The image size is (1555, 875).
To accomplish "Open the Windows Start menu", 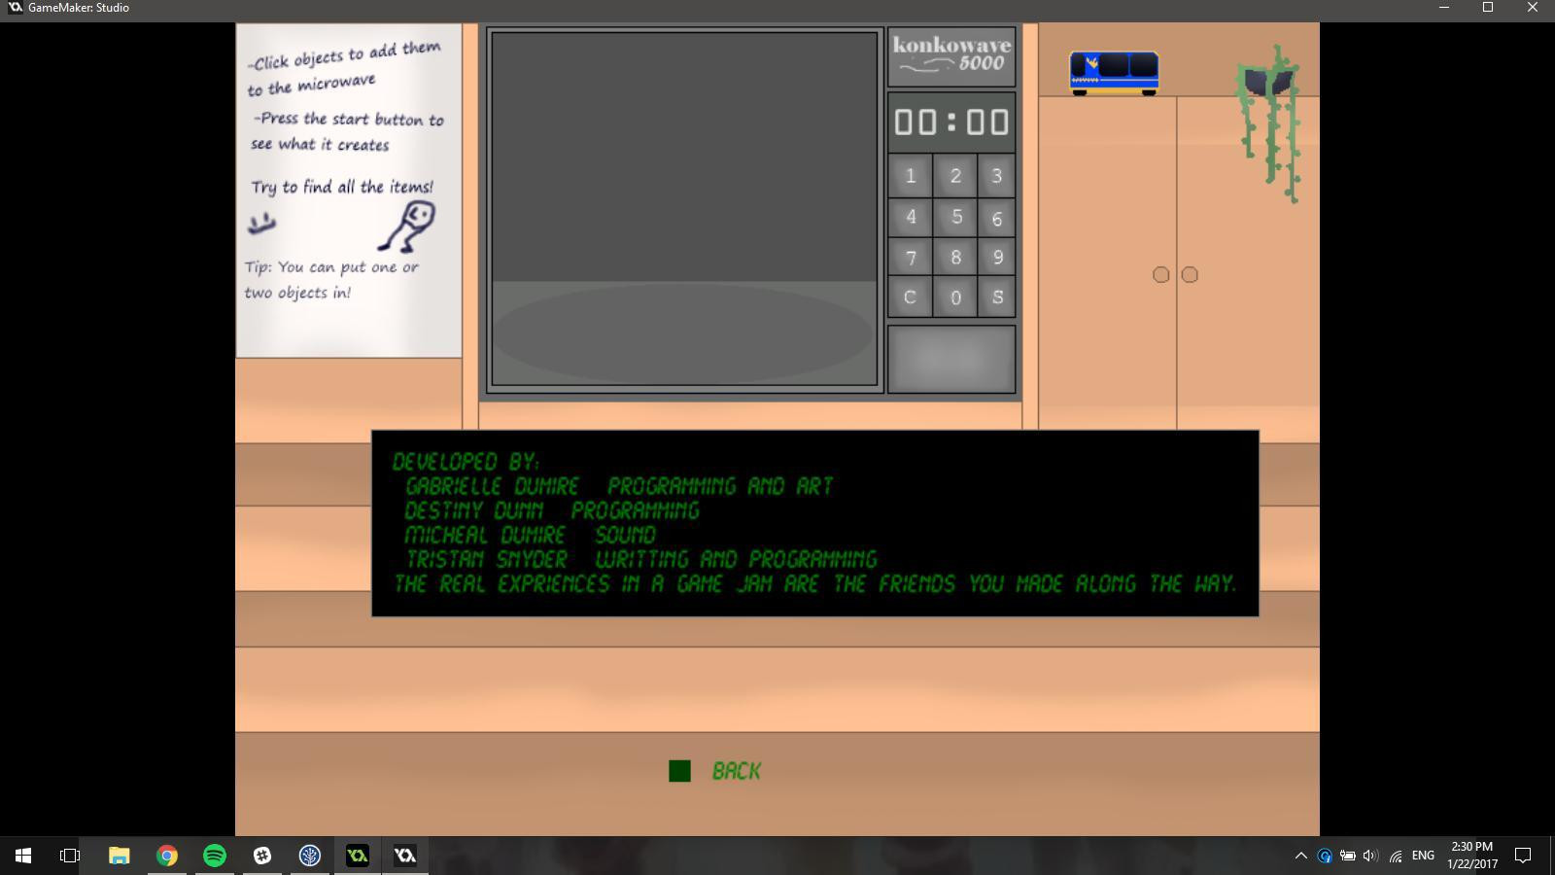I will pyautogui.click(x=23, y=856).
